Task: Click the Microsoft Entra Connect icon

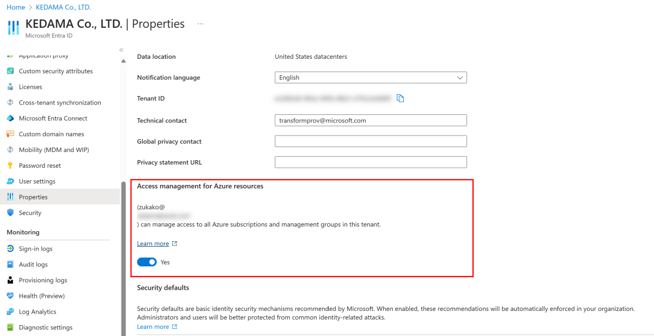Action: coord(10,119)
